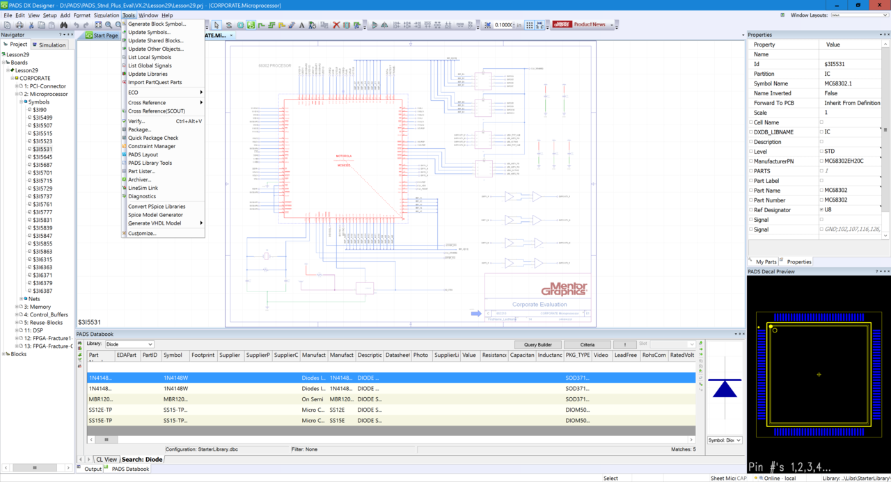Select the arrow pointer Select tool
This screenshot has width=891, height=482.
click(x=216, y=25)
